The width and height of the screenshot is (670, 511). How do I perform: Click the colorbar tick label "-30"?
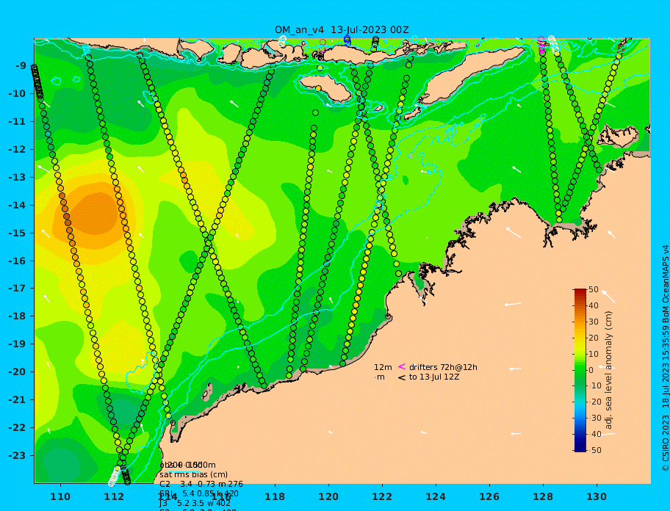coord(595,418)
